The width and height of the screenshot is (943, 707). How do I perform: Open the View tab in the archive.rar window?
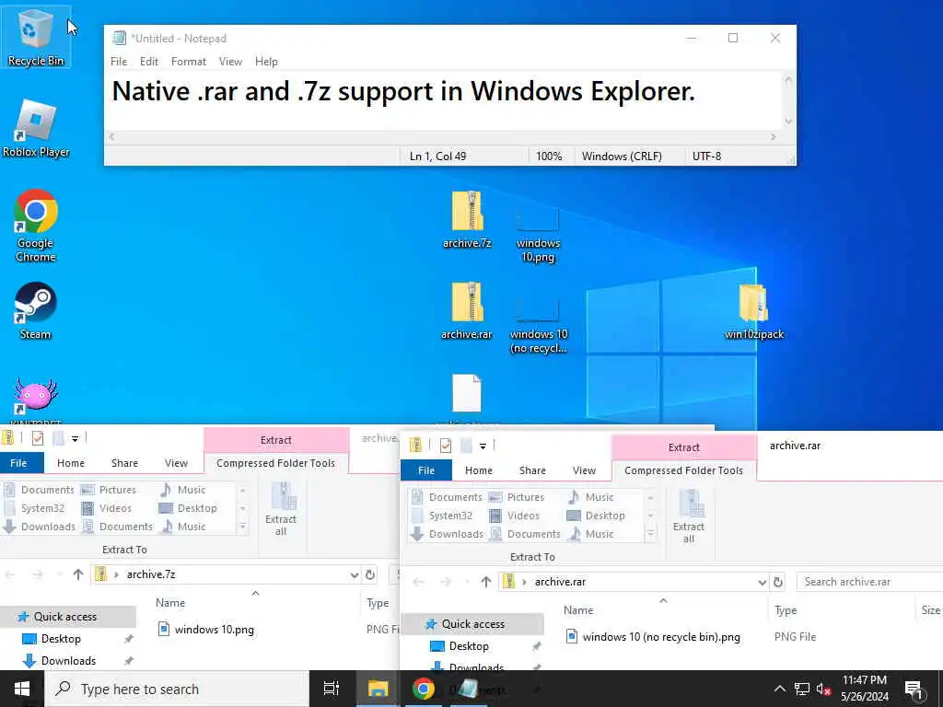[584, 470]
